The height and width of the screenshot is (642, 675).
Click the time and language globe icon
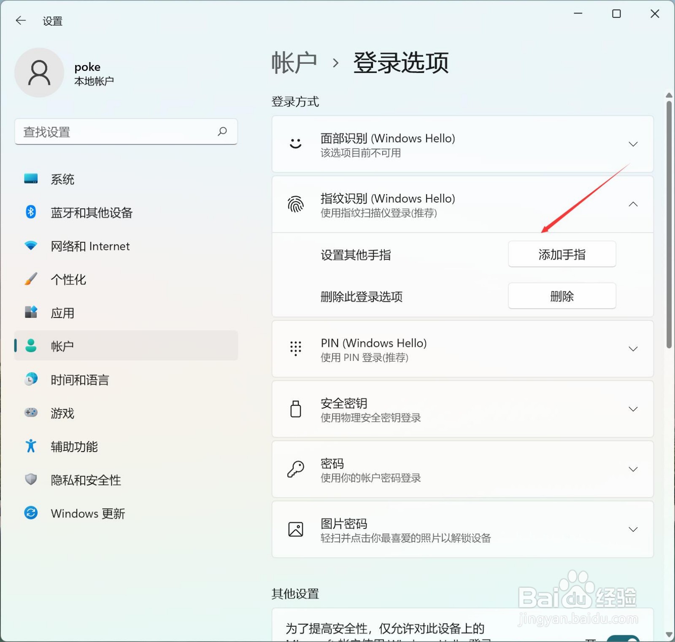[x=31, y=379]
